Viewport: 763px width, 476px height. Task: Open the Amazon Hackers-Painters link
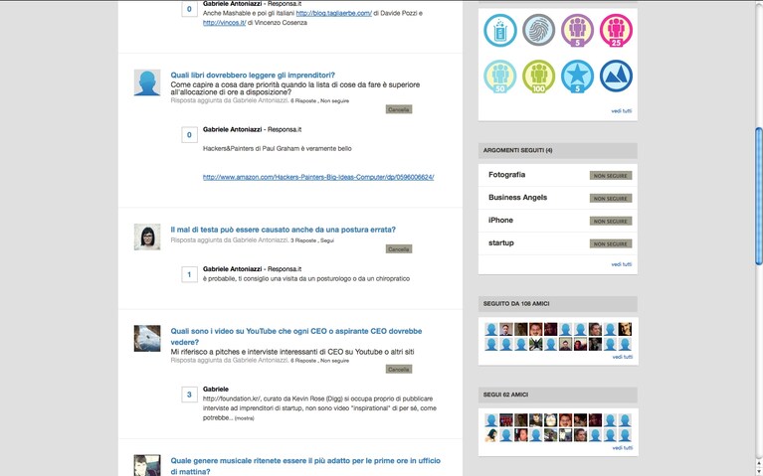(318, 177)
